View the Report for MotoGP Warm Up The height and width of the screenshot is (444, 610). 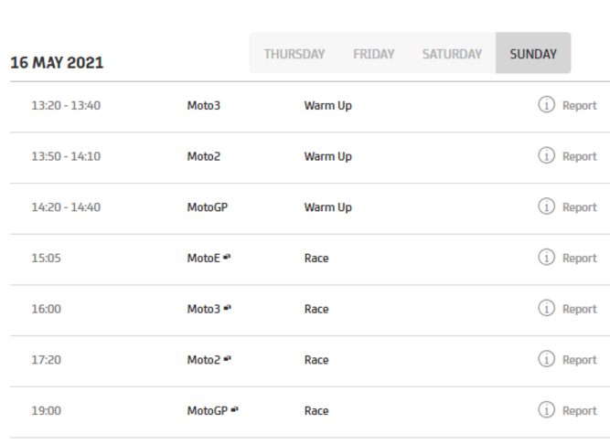[579, 207]
